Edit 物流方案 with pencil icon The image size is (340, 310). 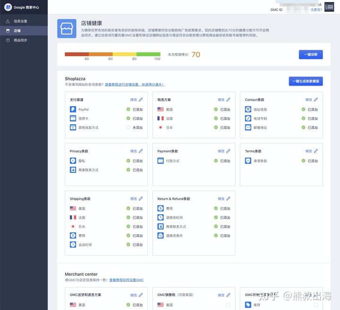click(x=229, y=99)
